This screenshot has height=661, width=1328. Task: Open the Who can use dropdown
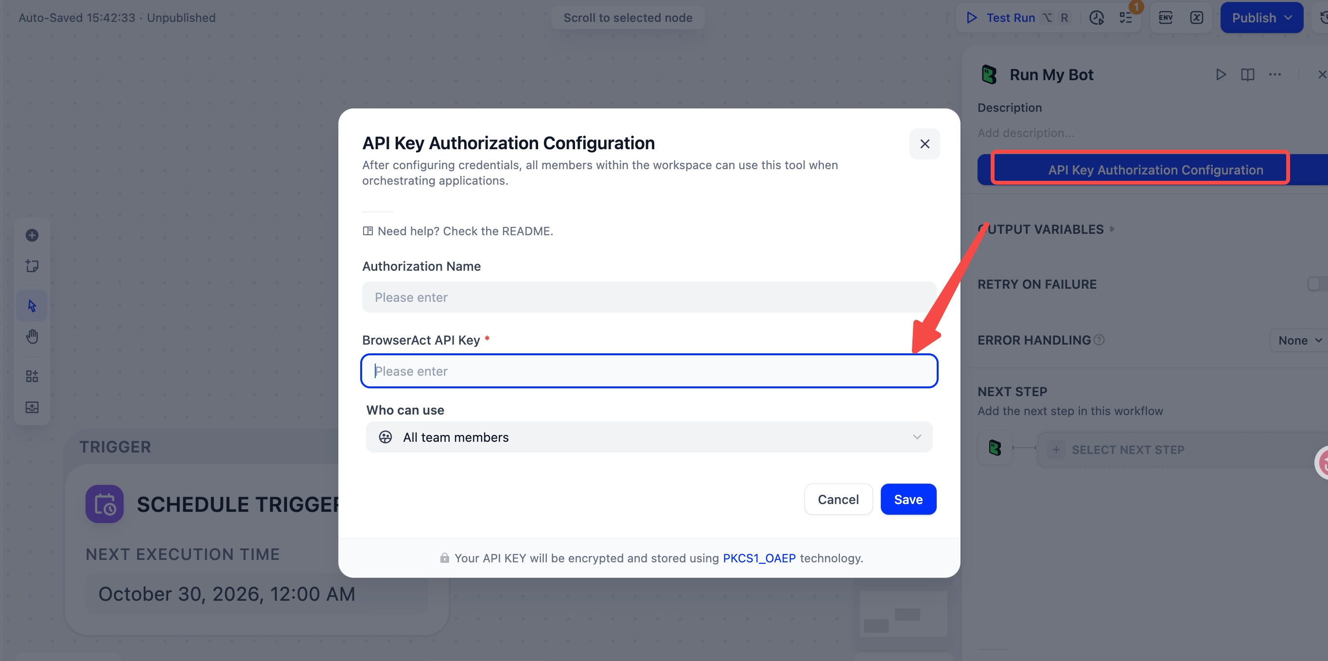(x=649, y=437)
